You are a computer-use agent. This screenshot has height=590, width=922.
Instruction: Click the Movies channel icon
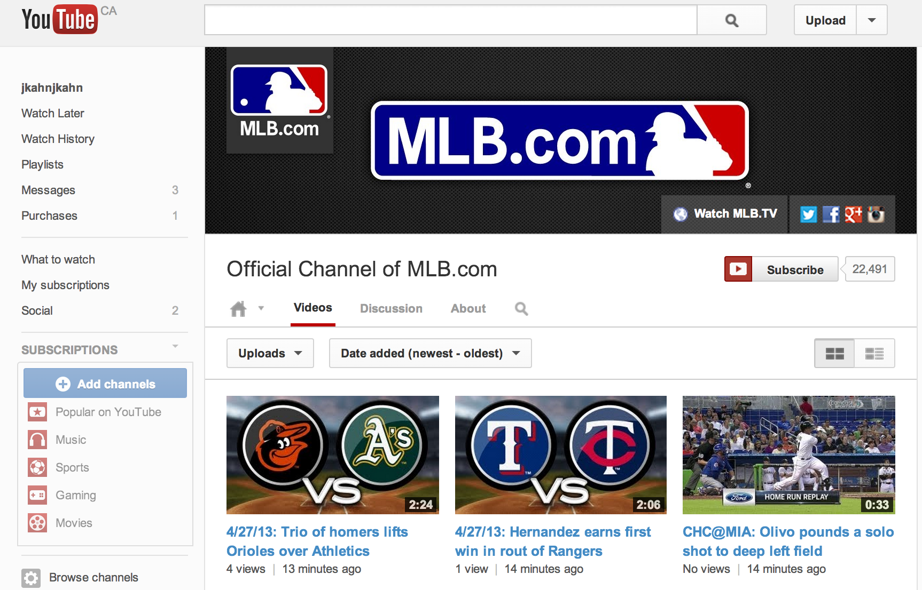pyautogui.click(x=37, y=523)
